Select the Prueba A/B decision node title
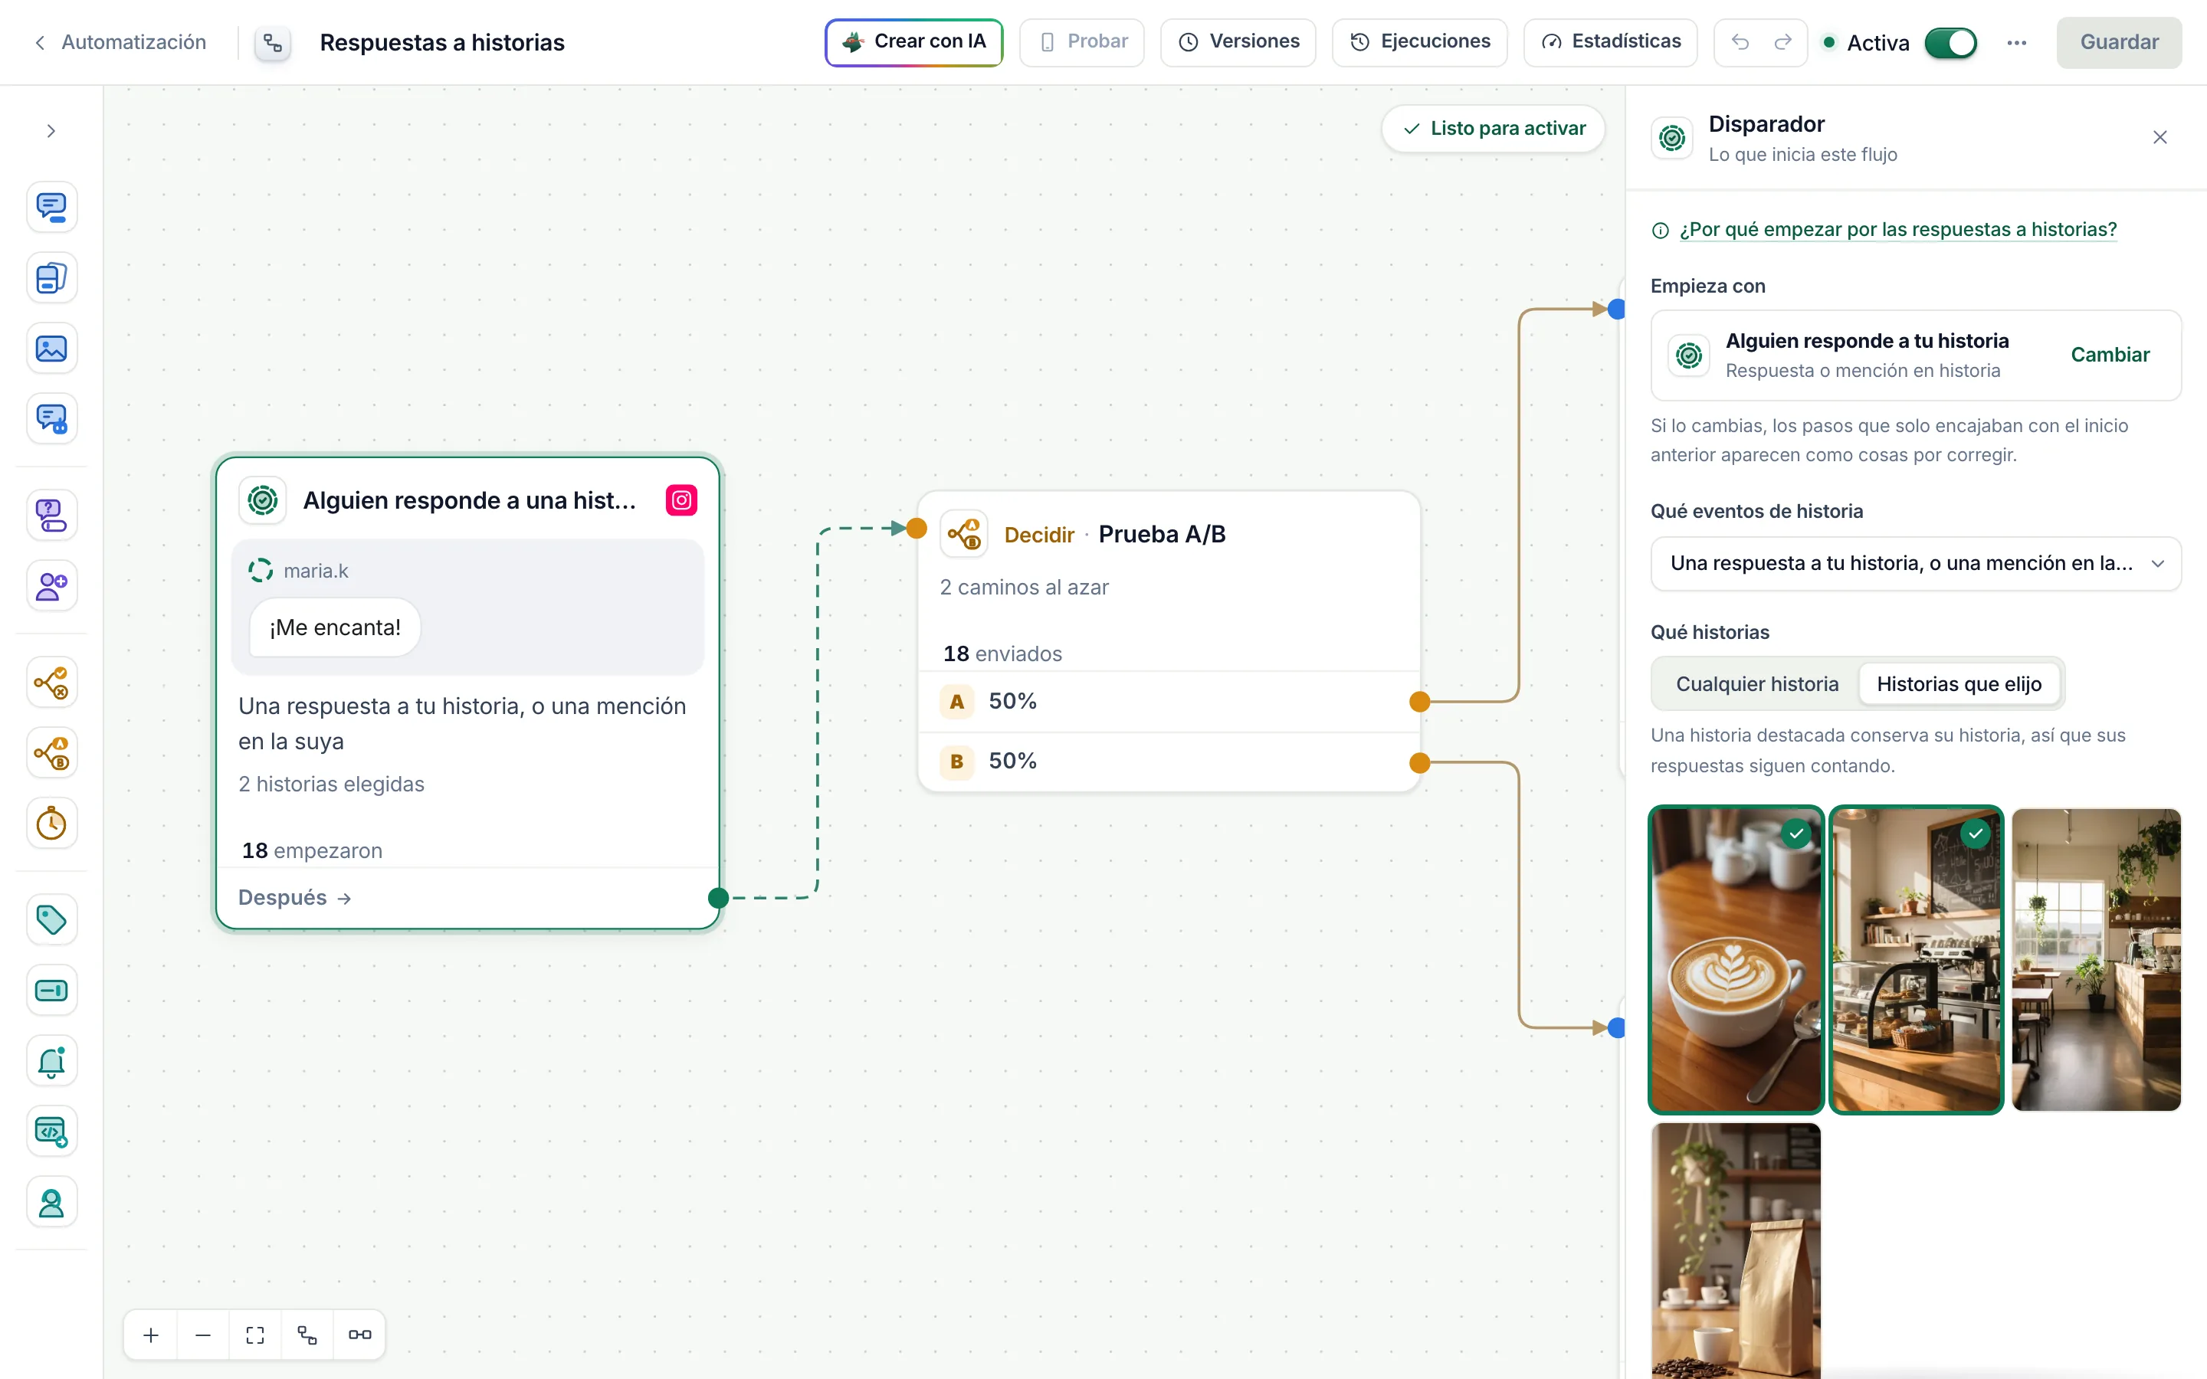This screenshot has width=2207, height=1379. coord(1161,535)
